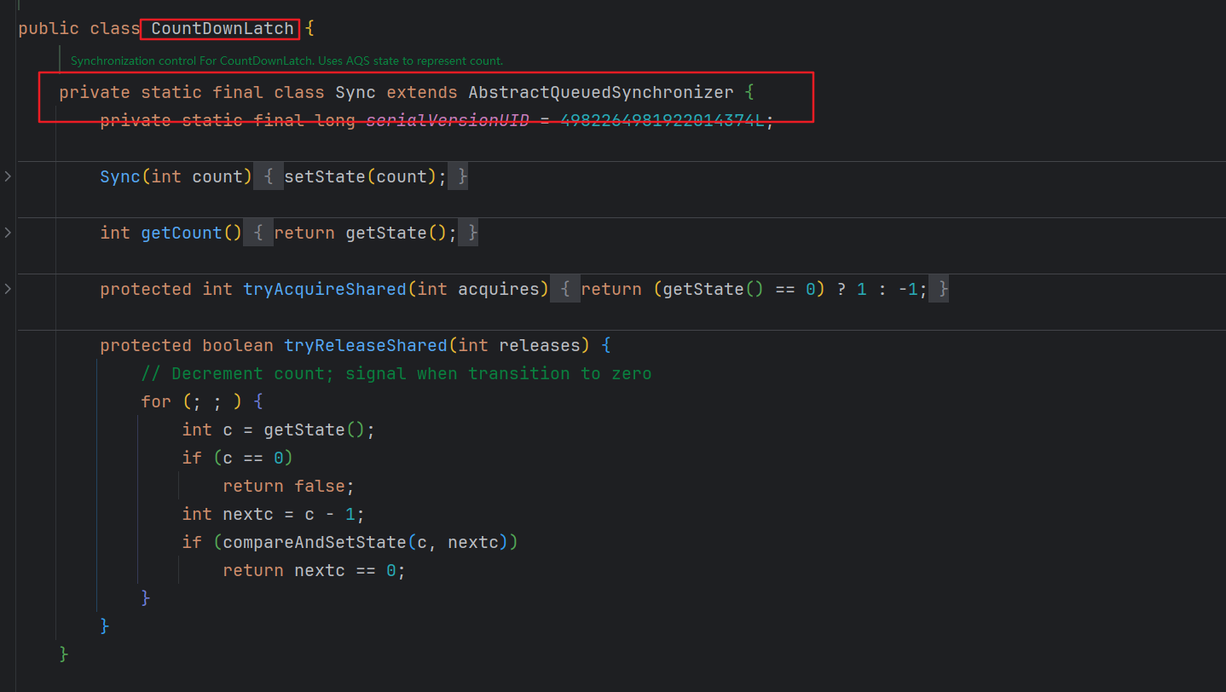Click the folded closing brace after getState();
The image size is (1226, 692).
click(x=471, y=233)
